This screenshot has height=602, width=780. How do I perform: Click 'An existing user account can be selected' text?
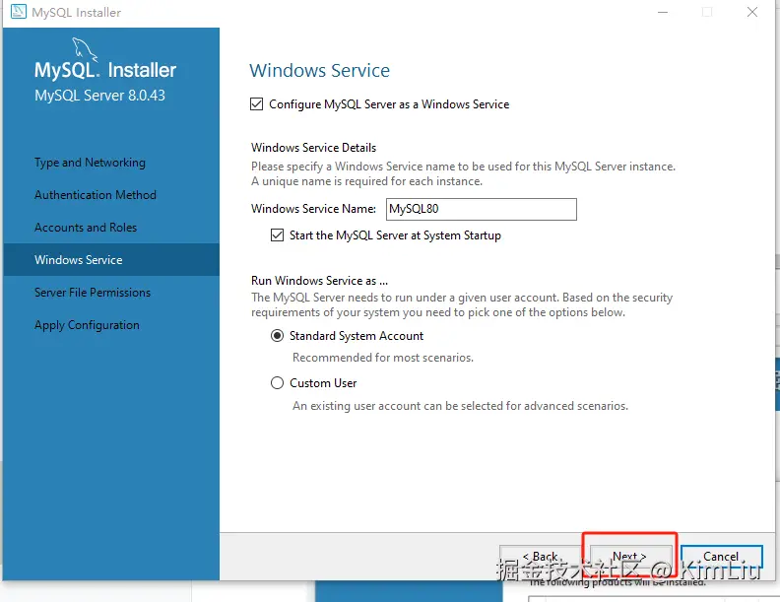pyautogui.click(x=460, y=406)
